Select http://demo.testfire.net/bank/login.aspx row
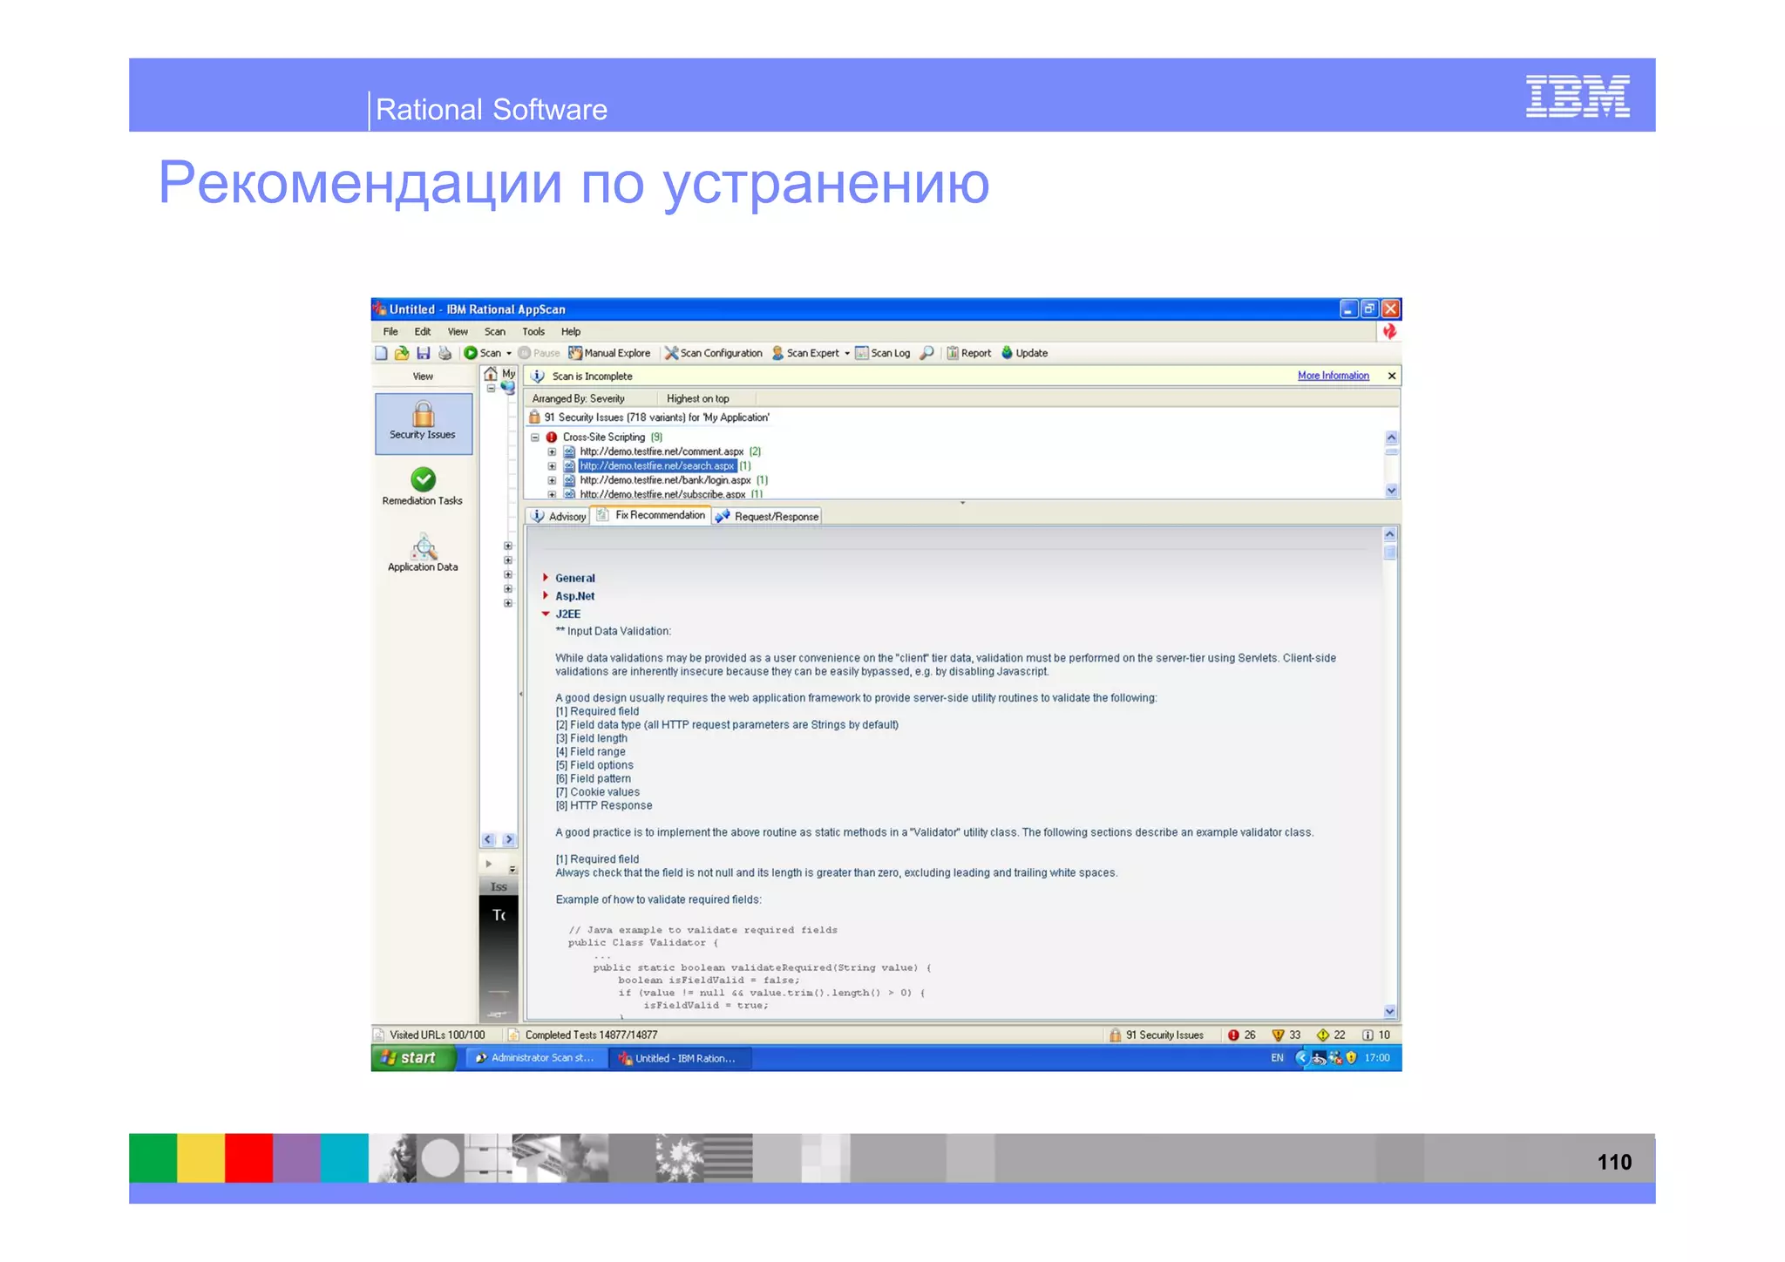The width and height of the screenshot is (1785, 1262). pyautogui.click(x=665, y=480)
